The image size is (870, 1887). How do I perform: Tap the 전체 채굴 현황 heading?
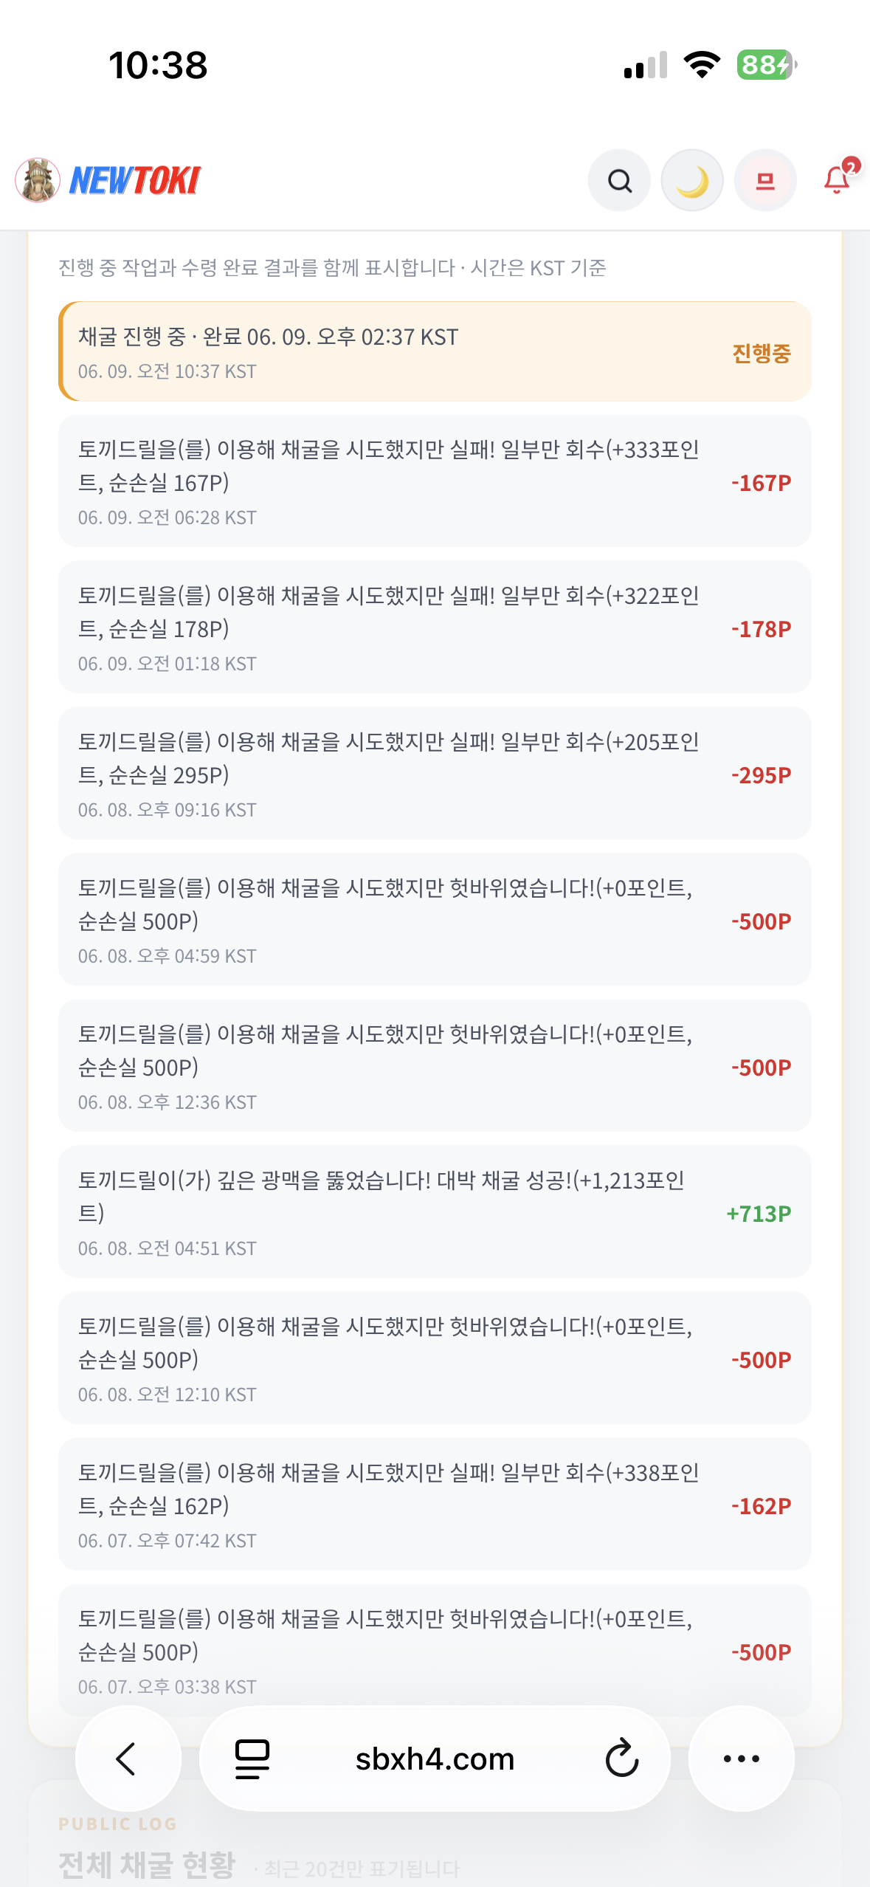147,1865
